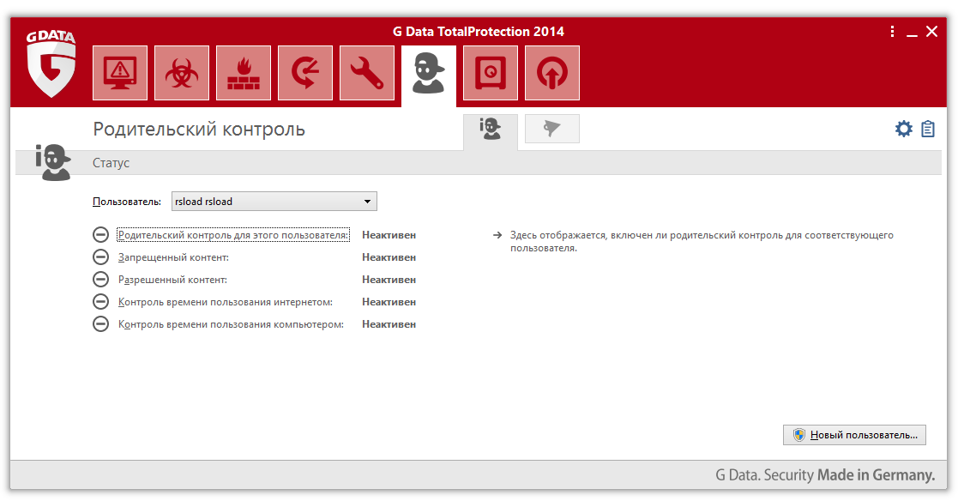Switch to the status tab with child icon
The image size is (964, 501).
click(x=490, y=130)
